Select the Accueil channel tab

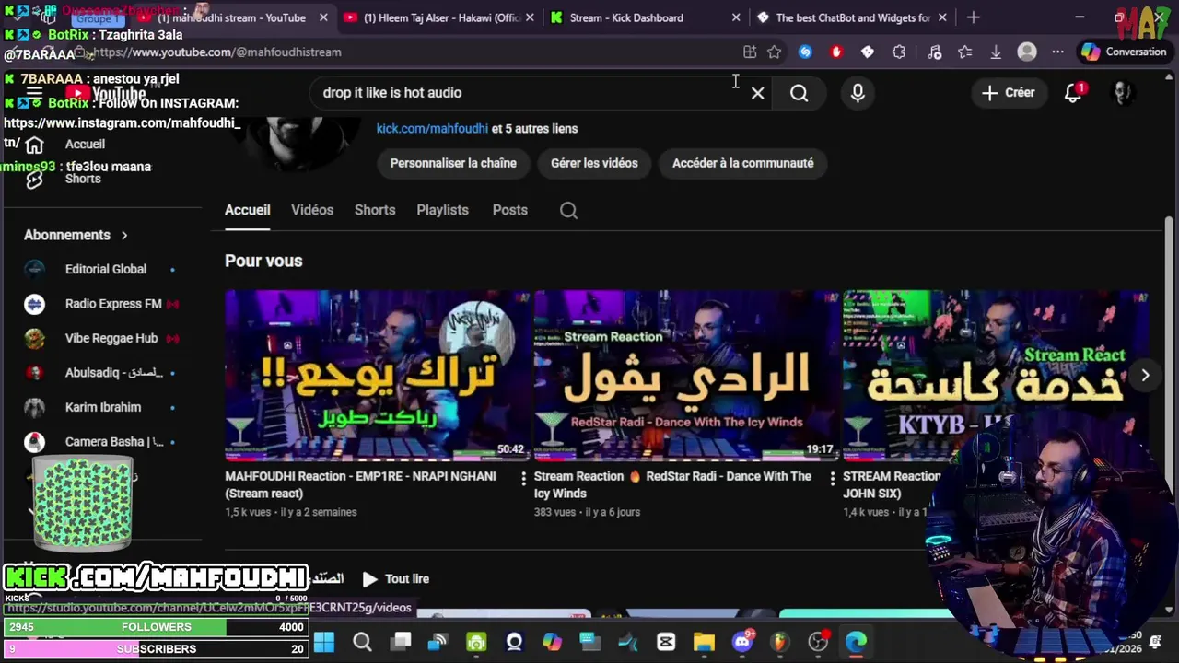point(248,210)
